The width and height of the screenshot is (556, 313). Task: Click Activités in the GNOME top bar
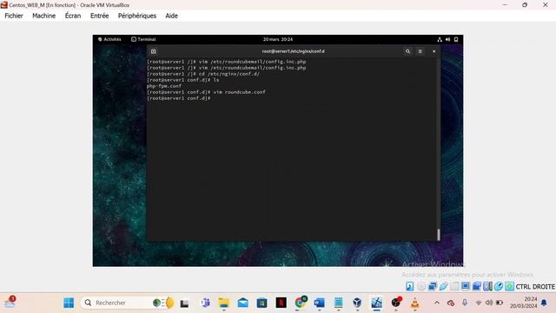click(109, 39)
